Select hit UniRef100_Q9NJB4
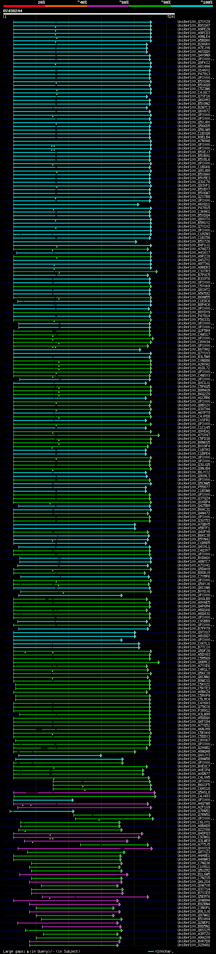 coord(194,468)
